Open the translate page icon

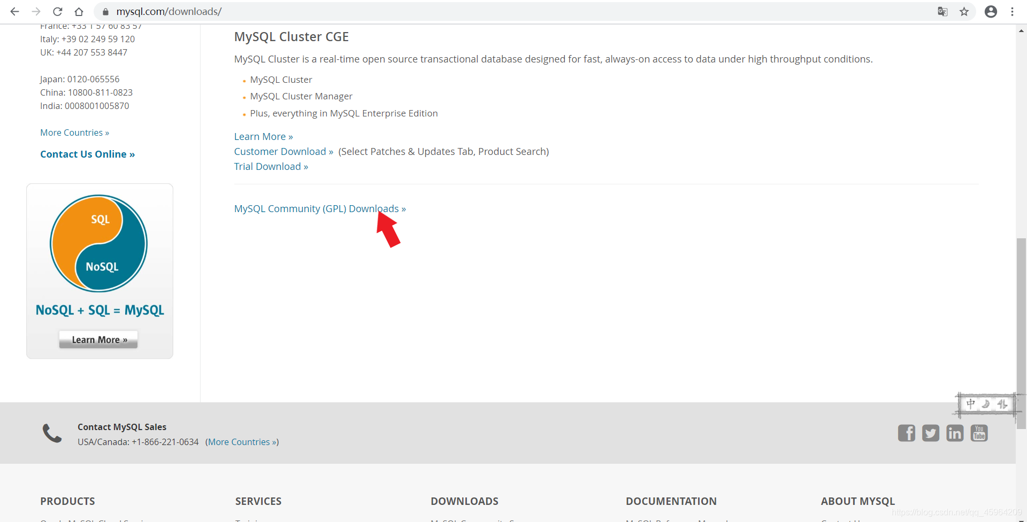click(x=942, y=11)
